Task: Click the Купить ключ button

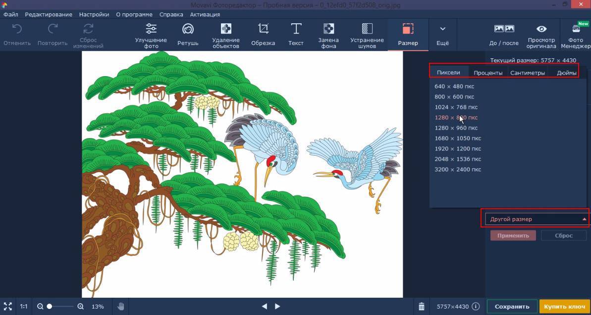Action: (x=564, y=307)
